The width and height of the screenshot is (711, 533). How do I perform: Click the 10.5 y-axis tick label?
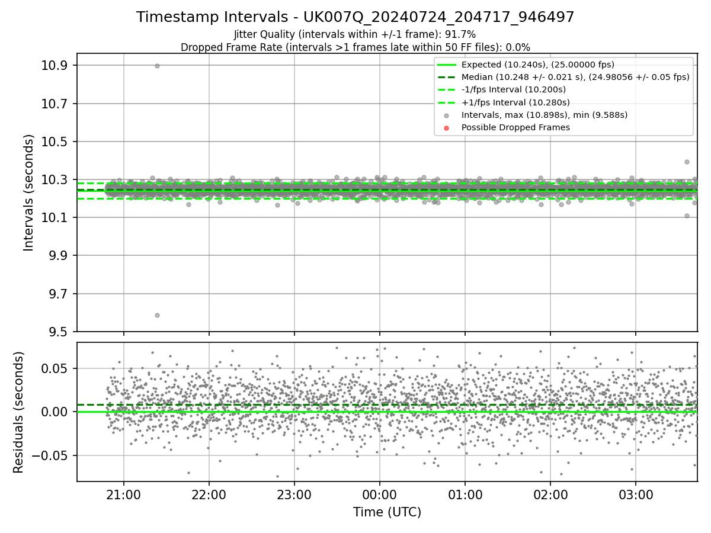click(x=56, y=142)
